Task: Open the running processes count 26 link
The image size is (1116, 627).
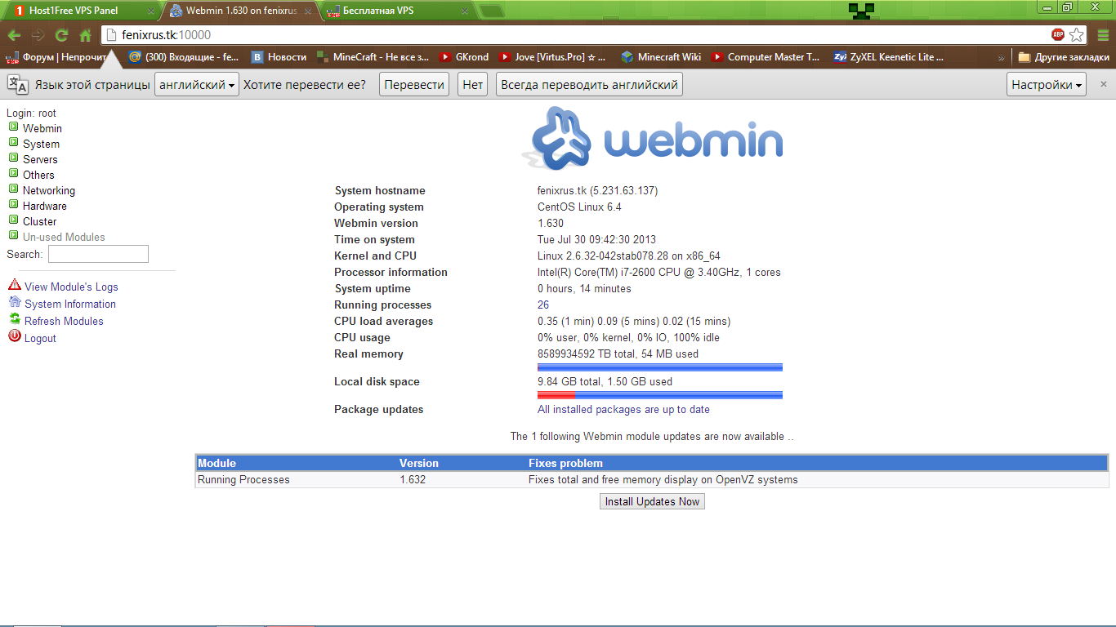Action: tap(543, 305)
